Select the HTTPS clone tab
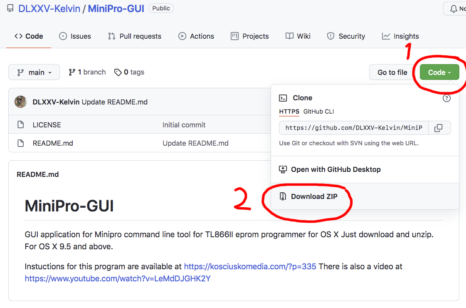Image resolution: width=466 pixels, height=308 pixels. [289, 112]
